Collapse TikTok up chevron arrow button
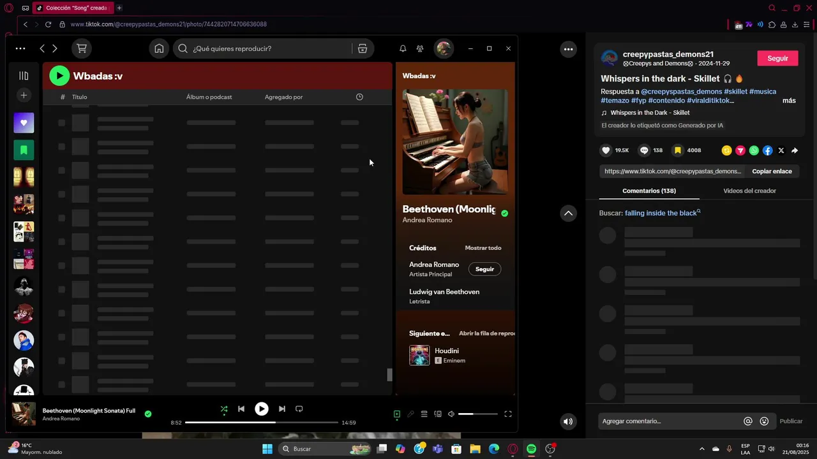This screenshot has height=459, width=817. coord(568,213)
